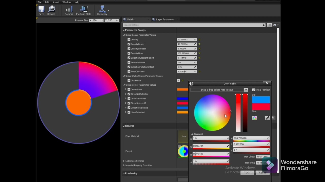
Task: Toggle the Density parameter checkbox
Action: point(129,39)
